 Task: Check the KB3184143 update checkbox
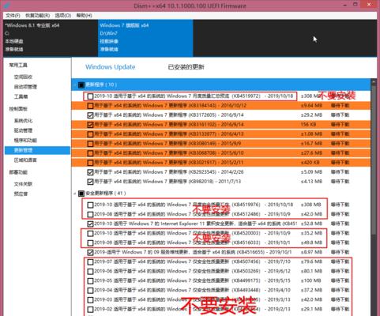tap(90, 106)
